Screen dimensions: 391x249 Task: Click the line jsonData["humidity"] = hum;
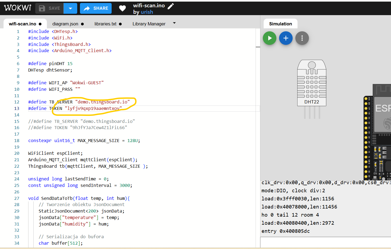tap(74, 224)
